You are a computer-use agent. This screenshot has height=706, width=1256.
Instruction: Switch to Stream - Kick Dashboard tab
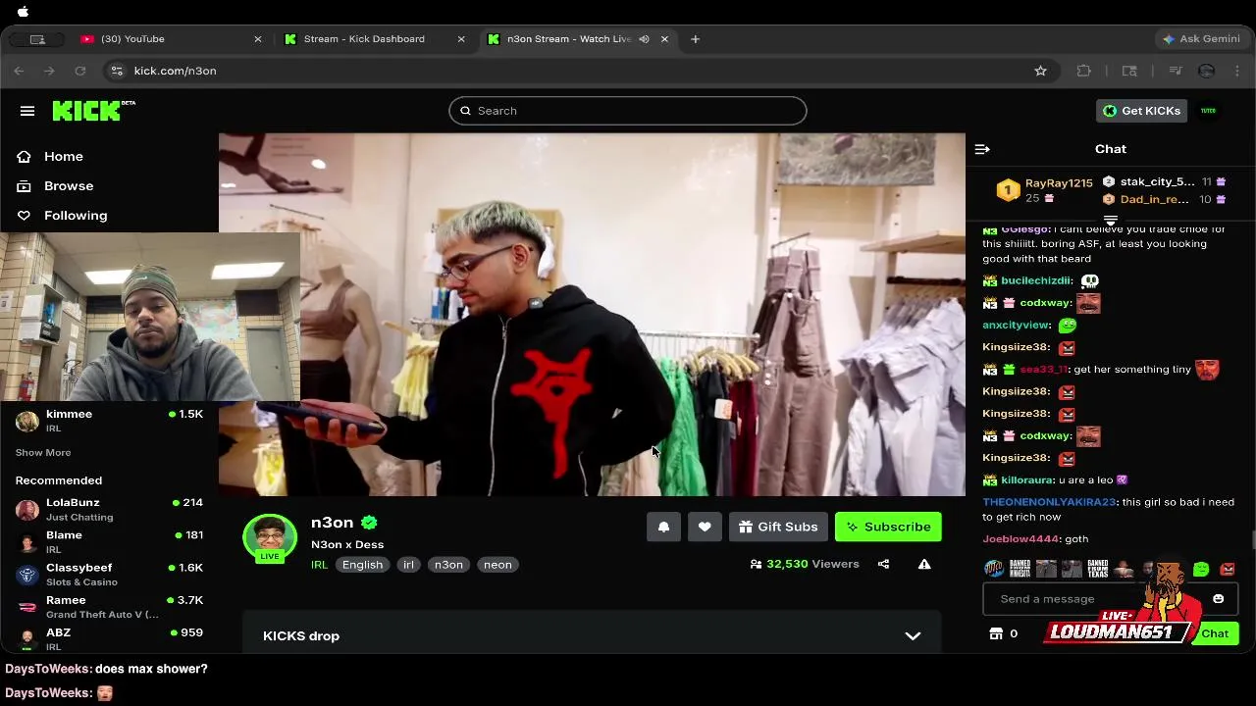coord(375,39)
